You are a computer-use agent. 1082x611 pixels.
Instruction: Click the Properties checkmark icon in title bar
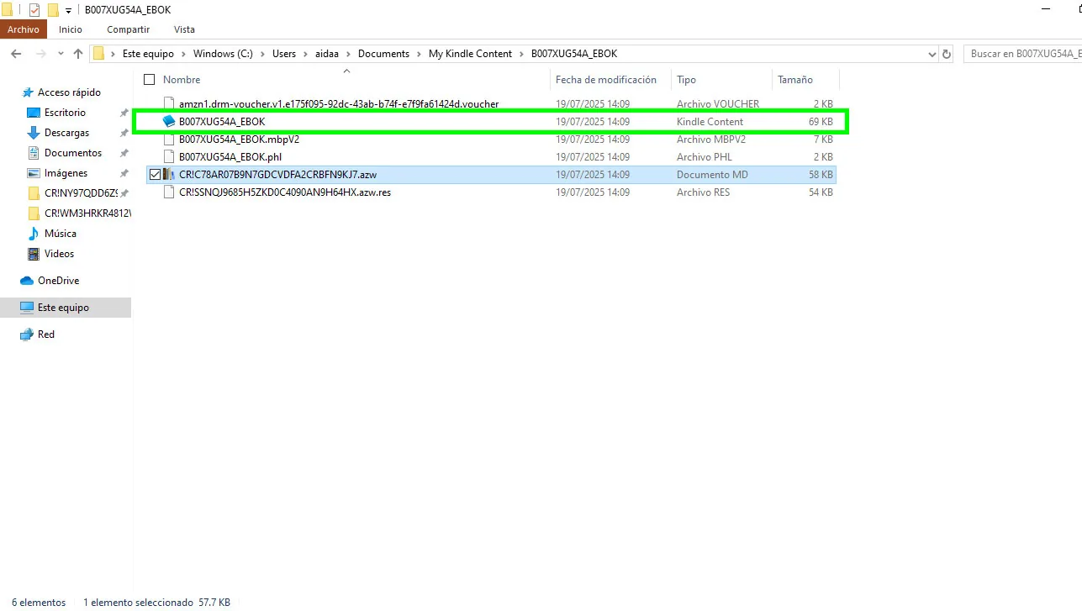(x=34, y=10)
